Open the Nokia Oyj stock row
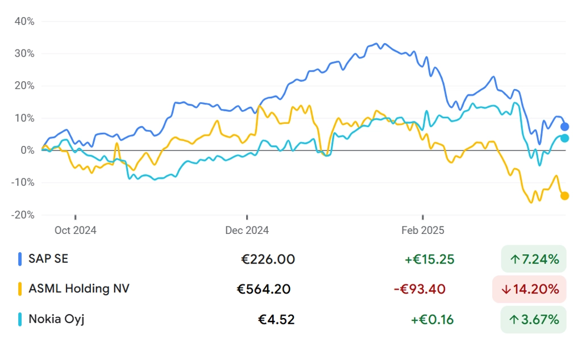This screenshot has height=339, width=582. coord(56,319)
